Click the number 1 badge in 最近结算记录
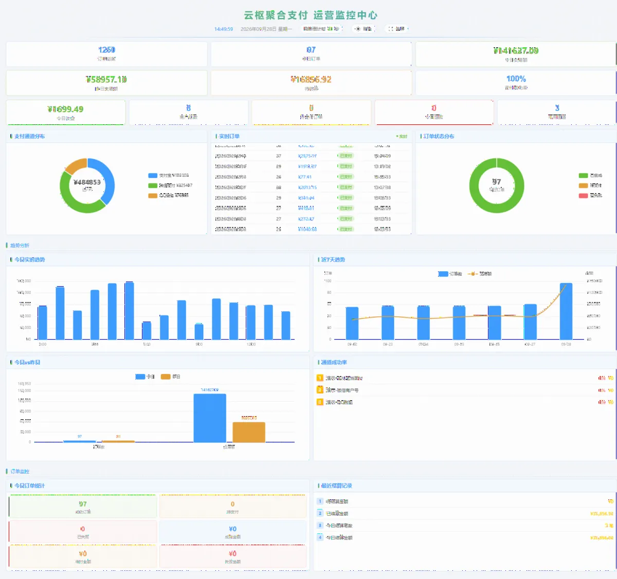 [320, 501]
